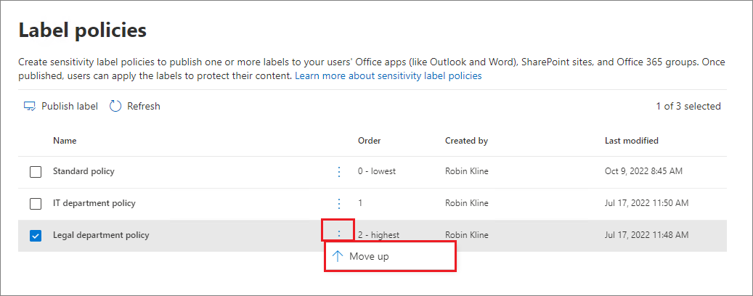This screenshot has height=296, width=753.
Task: Expand the ellipsis menu for Legal department policy
Action: (338, 234)
